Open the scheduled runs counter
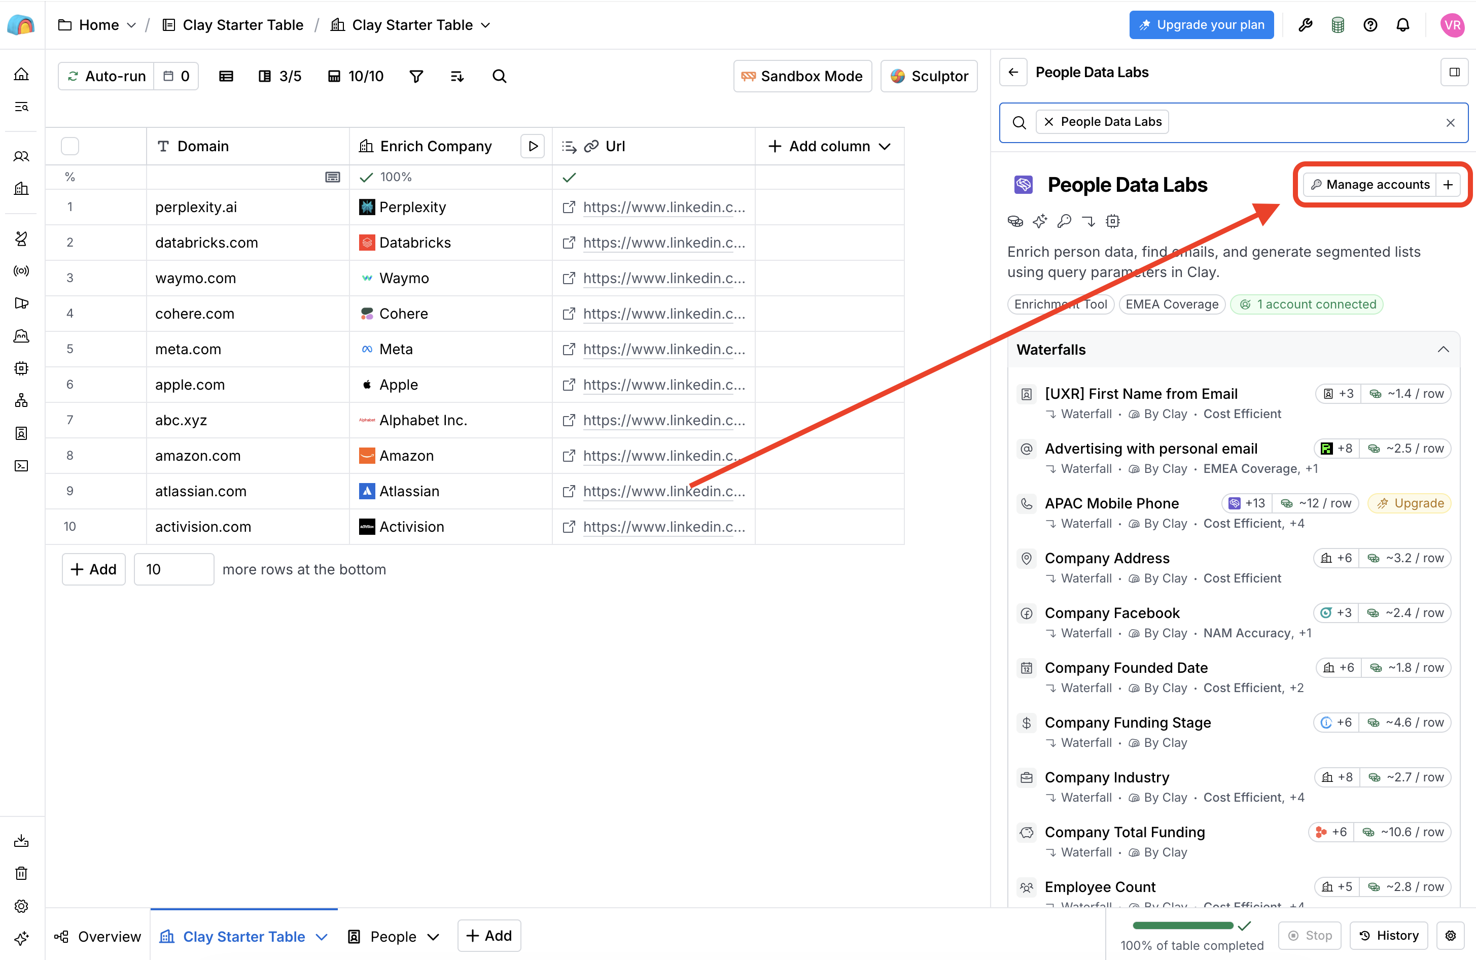The width and height of the screenshot is (1476, 960). (176, 76)
